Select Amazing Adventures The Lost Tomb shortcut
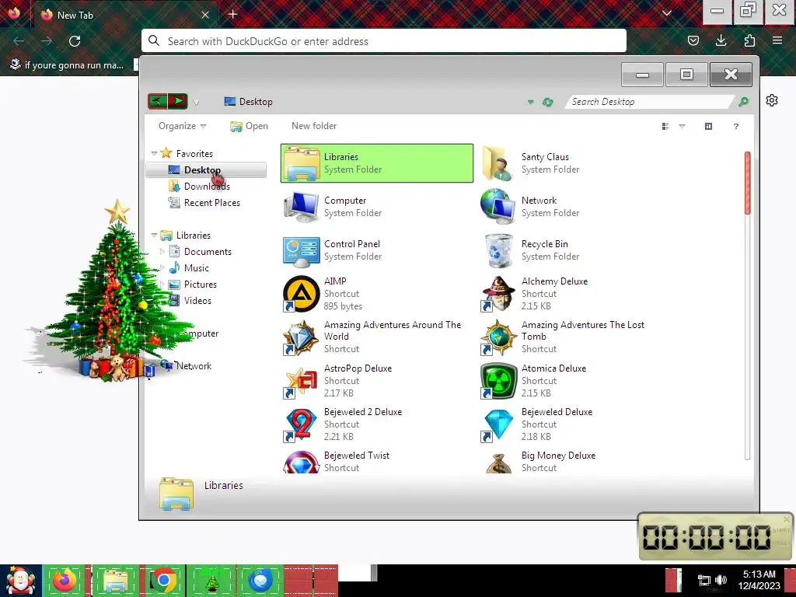Screen dimensions: 796x597 tap(574, 337)
